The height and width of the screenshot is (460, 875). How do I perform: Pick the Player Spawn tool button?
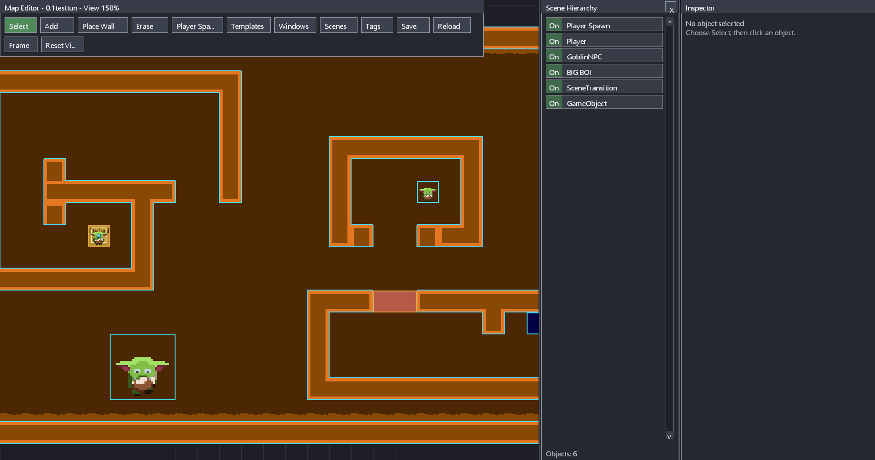(197, 26)
